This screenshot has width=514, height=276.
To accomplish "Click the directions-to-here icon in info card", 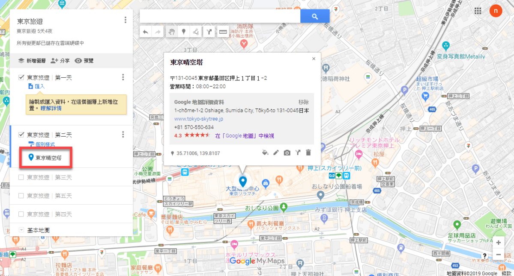I will (298, 153).
